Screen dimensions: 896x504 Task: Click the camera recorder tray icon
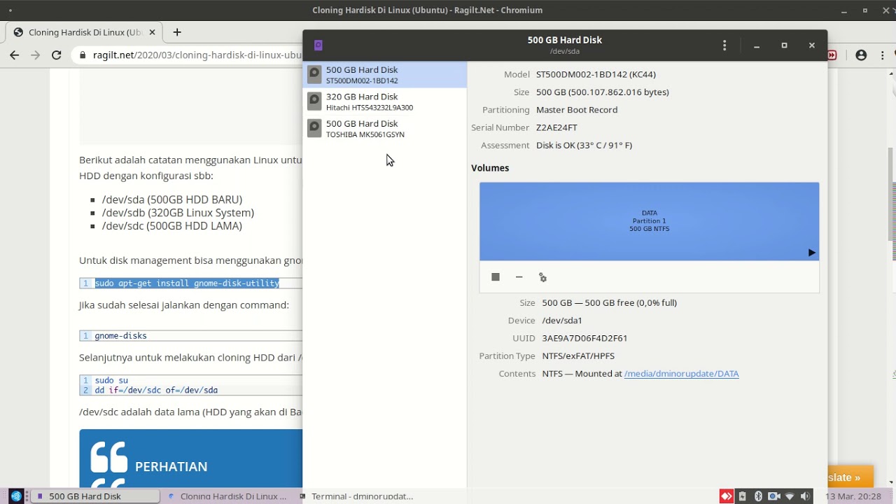click(x=773, y=496)
